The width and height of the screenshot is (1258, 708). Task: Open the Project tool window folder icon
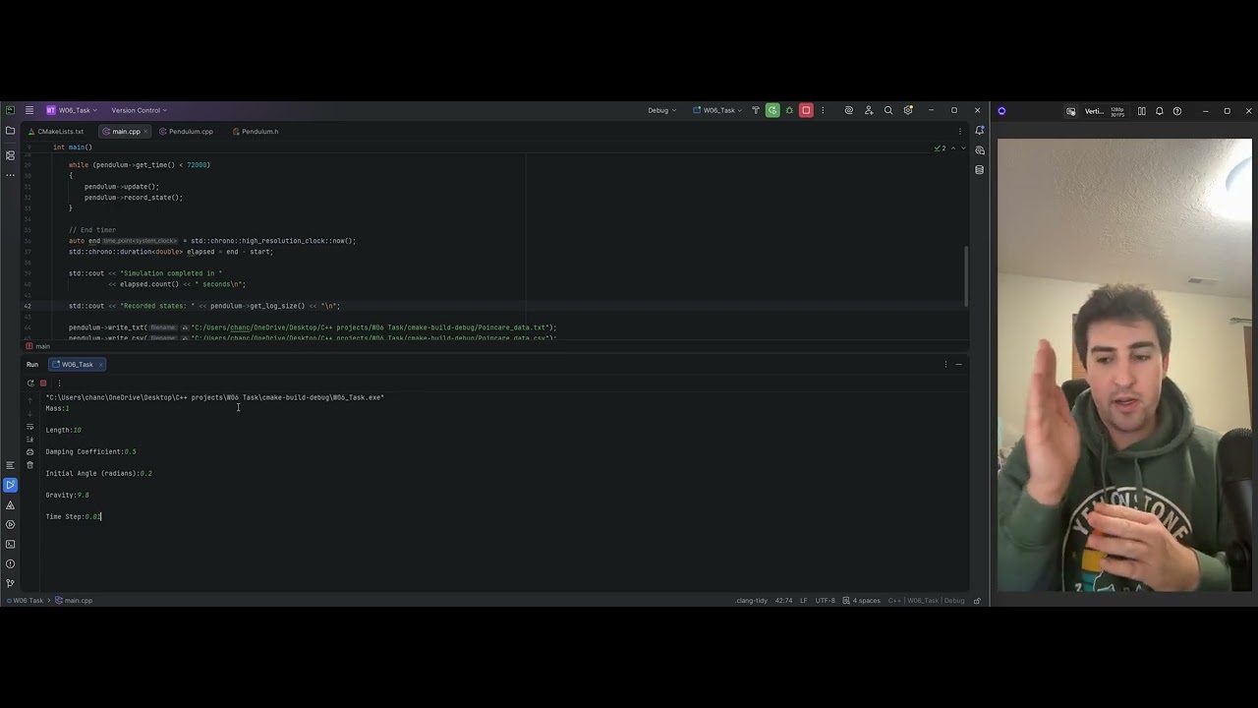pos(10,131)
